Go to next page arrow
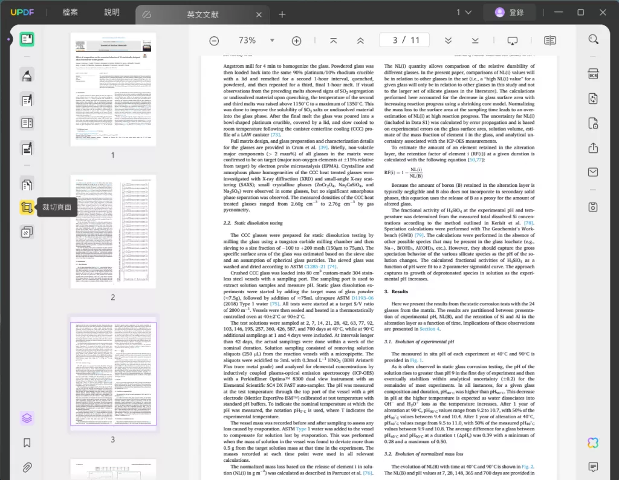The width and height of the screenshot is (619, 480). (448, 41)
